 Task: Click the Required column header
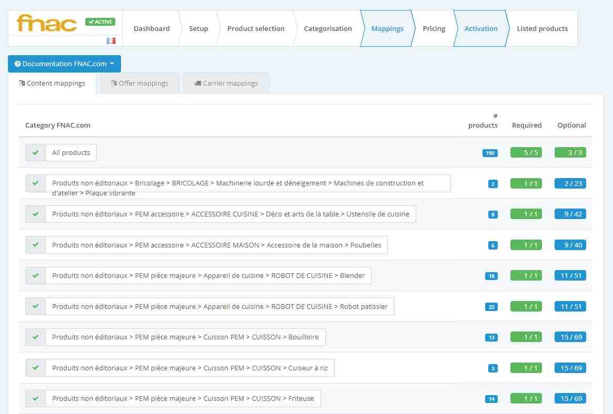pos(527,125)
